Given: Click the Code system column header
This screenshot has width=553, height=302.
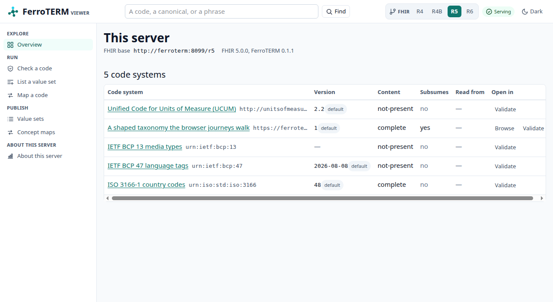Looking at the screenshot, I should click(125, 92).
